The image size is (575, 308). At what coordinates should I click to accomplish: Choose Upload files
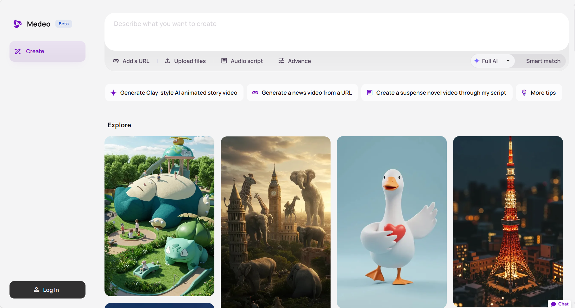(x=185, y=61)
